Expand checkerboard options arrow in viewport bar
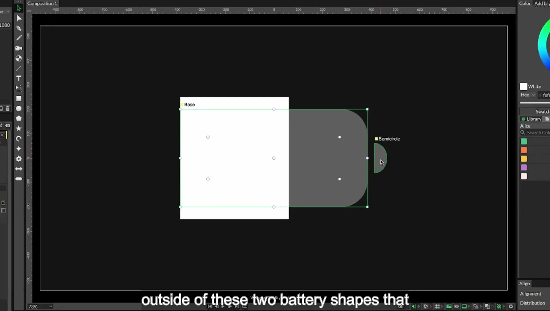 (x=504, y=306)
